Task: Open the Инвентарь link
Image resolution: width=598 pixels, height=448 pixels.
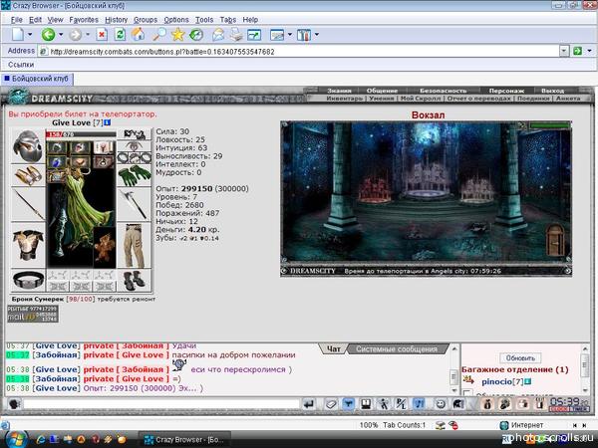Action: 345,99
